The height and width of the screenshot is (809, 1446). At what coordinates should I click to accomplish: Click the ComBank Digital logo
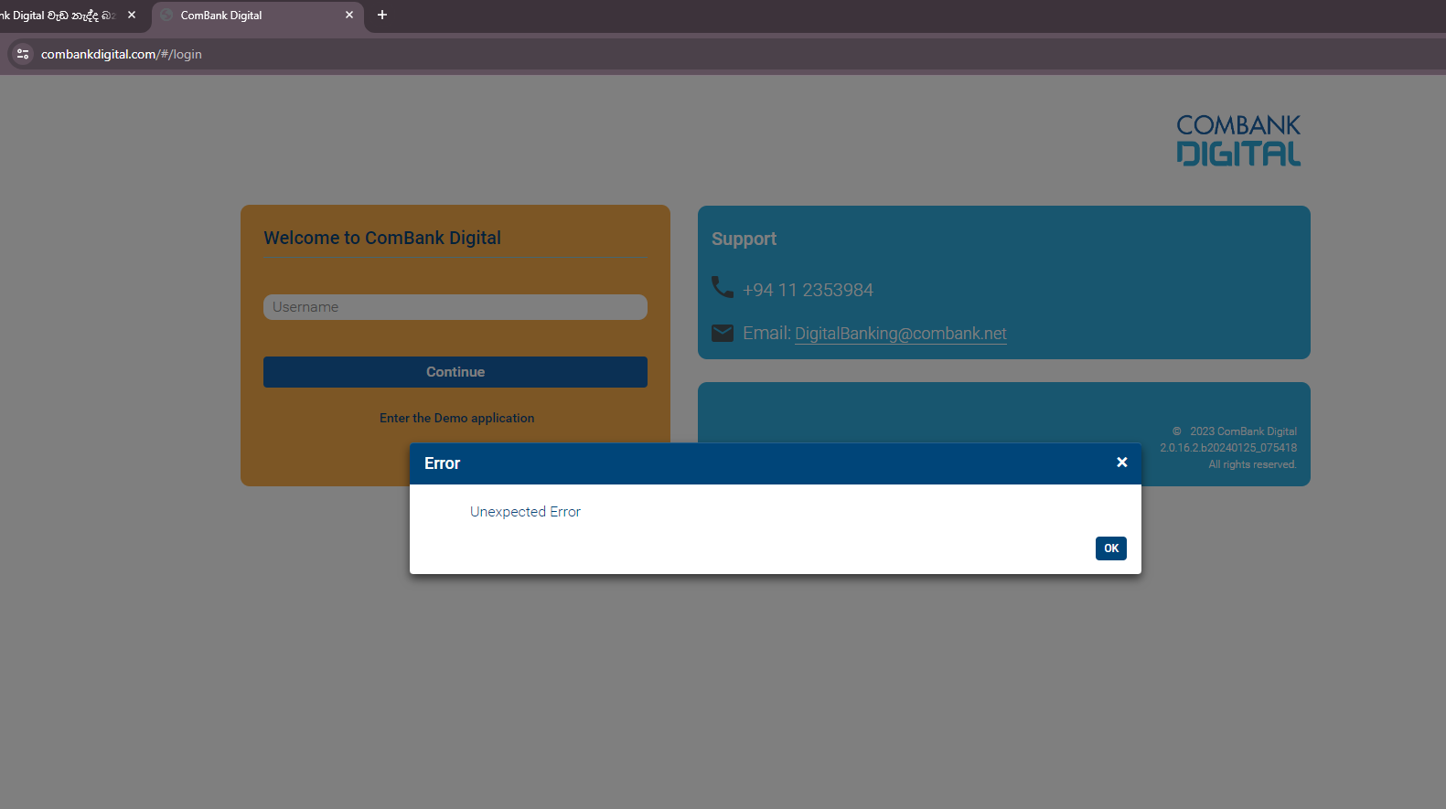point(1238,140)
